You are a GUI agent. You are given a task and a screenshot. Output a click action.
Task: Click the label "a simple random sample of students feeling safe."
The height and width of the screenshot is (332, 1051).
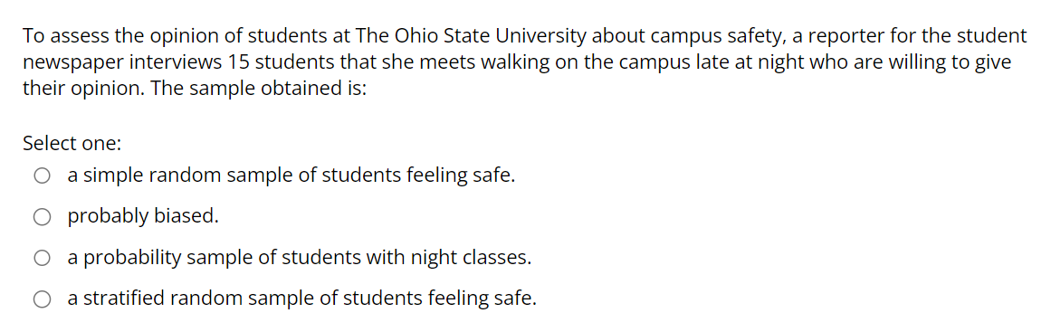click(x=291, y=176)
